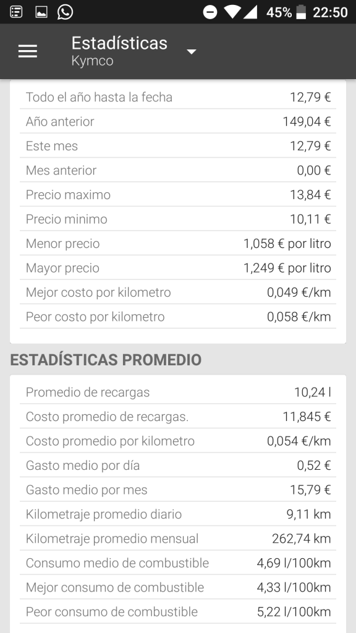Tap the news notification icon in status bar
The width and height of the screenshot is (356, 633).
pyautogui.click(x=16, y=12)
